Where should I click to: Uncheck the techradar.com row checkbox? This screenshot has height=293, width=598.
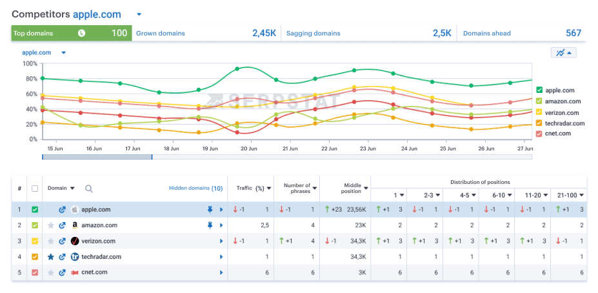[35, 257]
